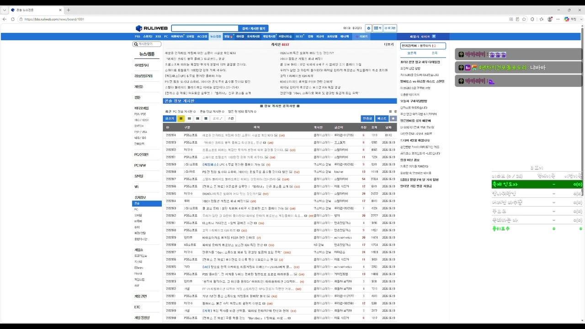Select the right tab in popular search panel
Screen dimensions: 585x329
click(435, 53)
